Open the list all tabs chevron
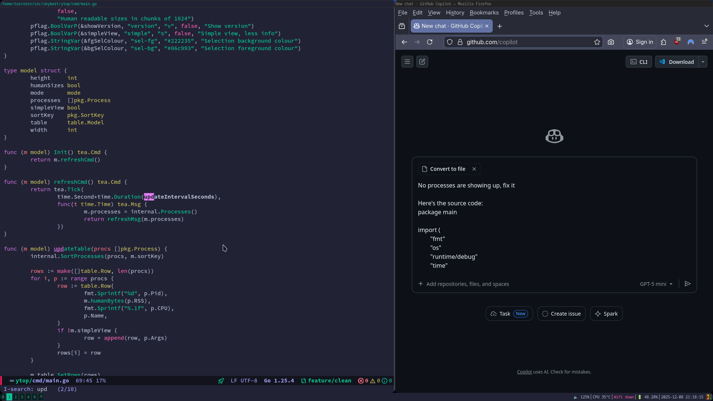This screenshot has height=401, width=713. (706, 26)
